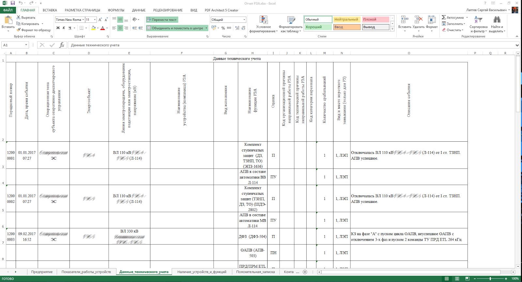
Task: Switch to РАЗМЕТКА СТРАНИЦЫ tab
Action: pos(82,10)
